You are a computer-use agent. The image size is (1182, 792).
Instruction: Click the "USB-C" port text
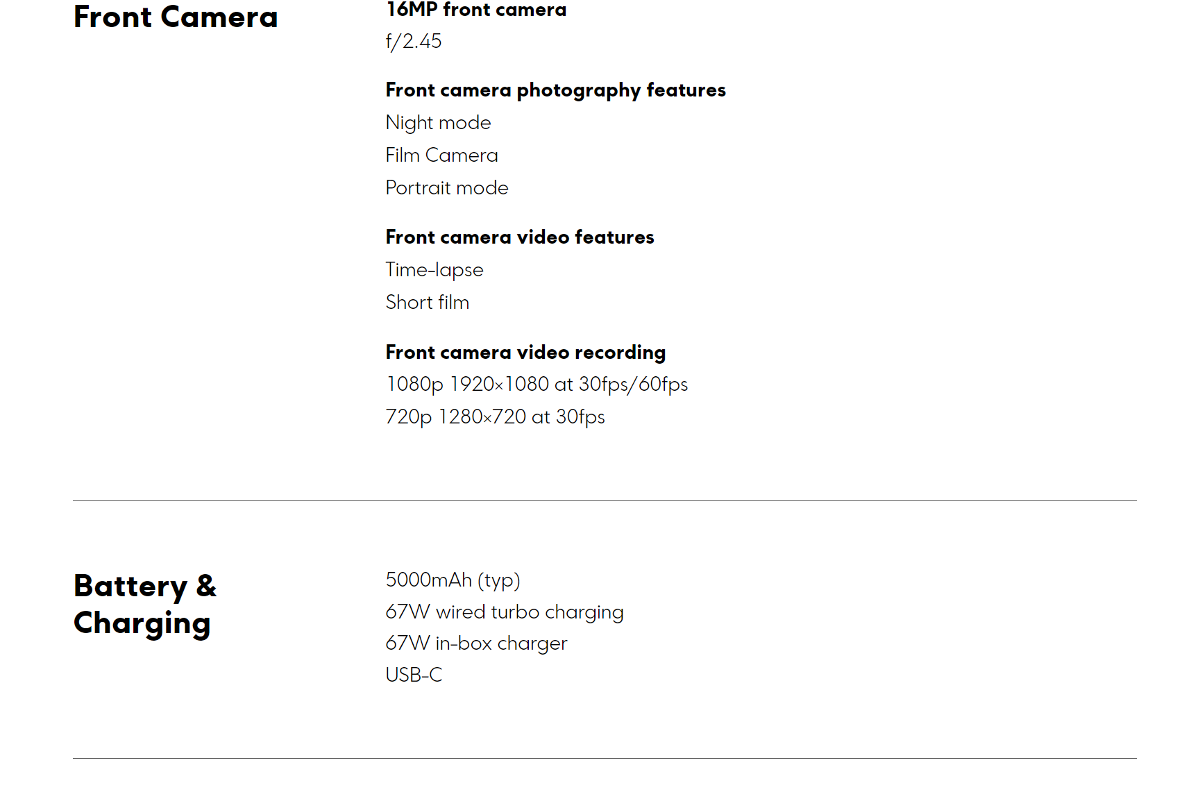click(x=414, y=675)
